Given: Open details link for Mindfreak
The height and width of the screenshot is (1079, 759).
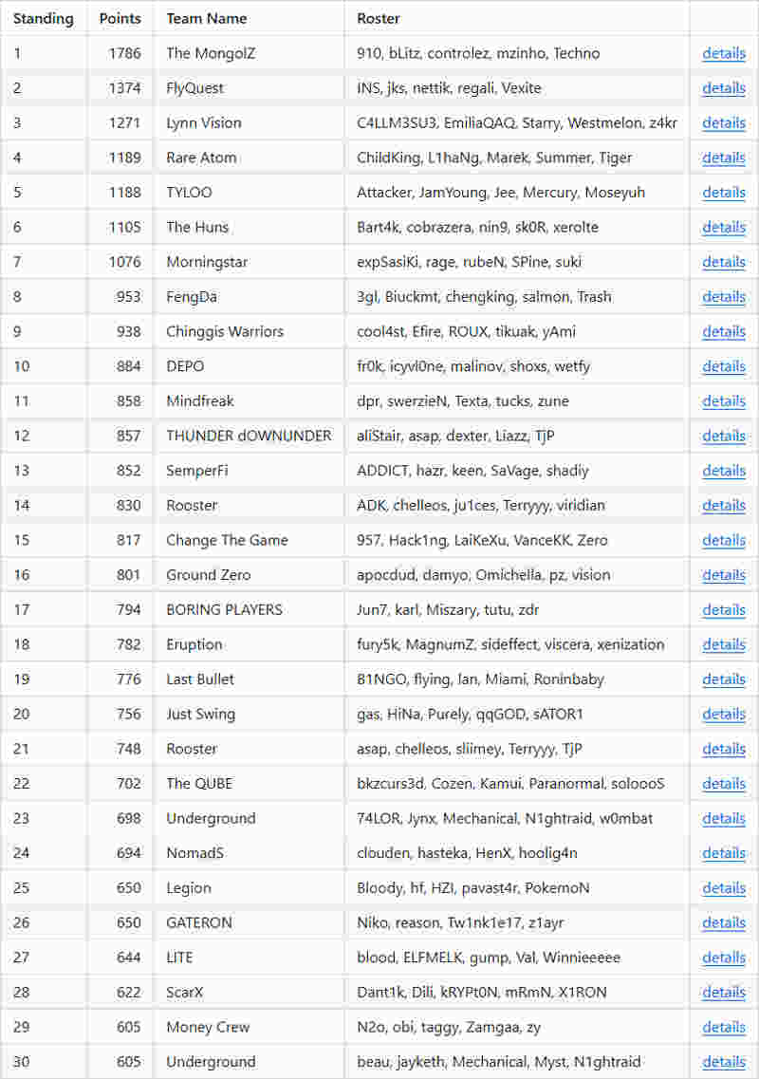Looking at the screenshot, I should [x=723, y=401].
